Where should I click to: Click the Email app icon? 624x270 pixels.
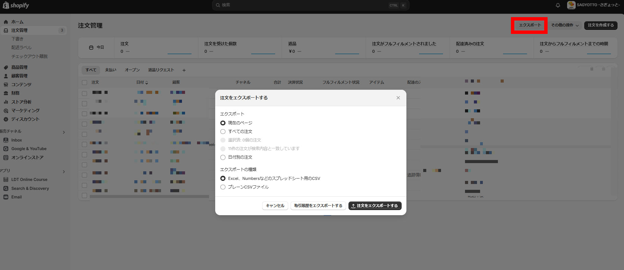pyautogui.click(x=6, y=197)
